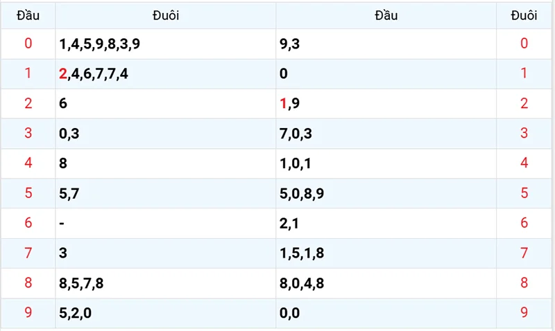
Task: Select the 0,3 cell
Action: [x=69, y=134]
